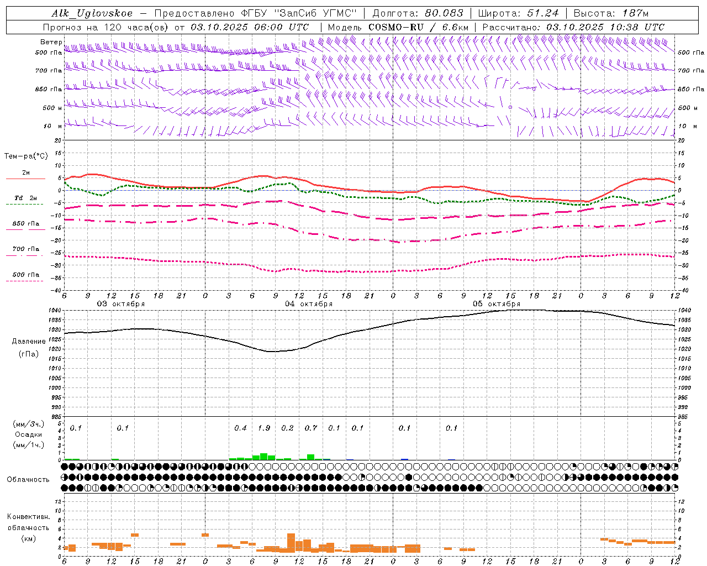Click the station name Alk_Uglovskoe

92,13
